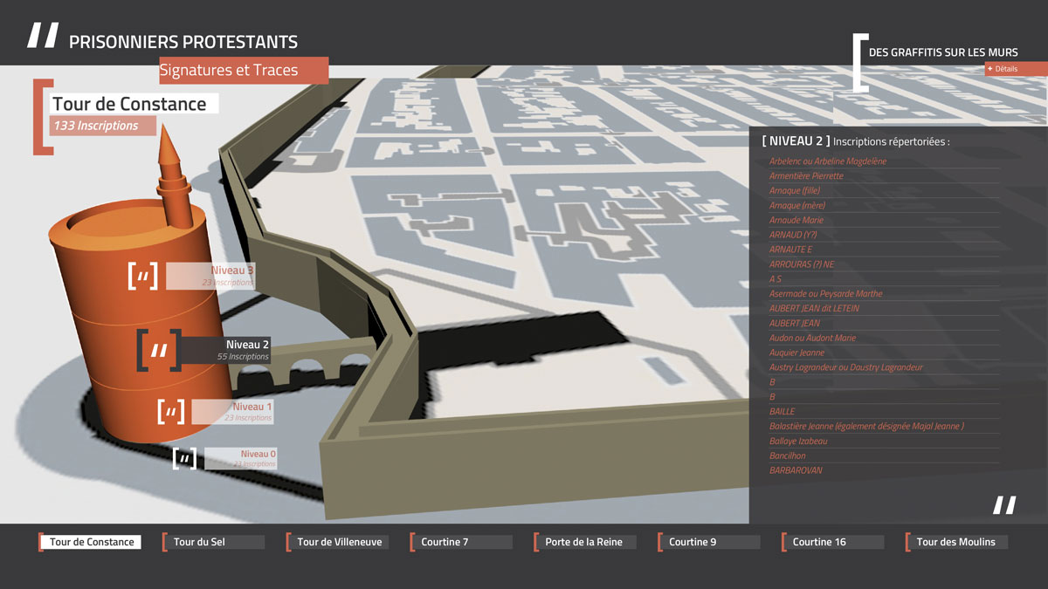Image resolution: width=1048 pixels, height=589 pixels.
Task: Expand the Détails button with plus sign
Action: 1013,69
